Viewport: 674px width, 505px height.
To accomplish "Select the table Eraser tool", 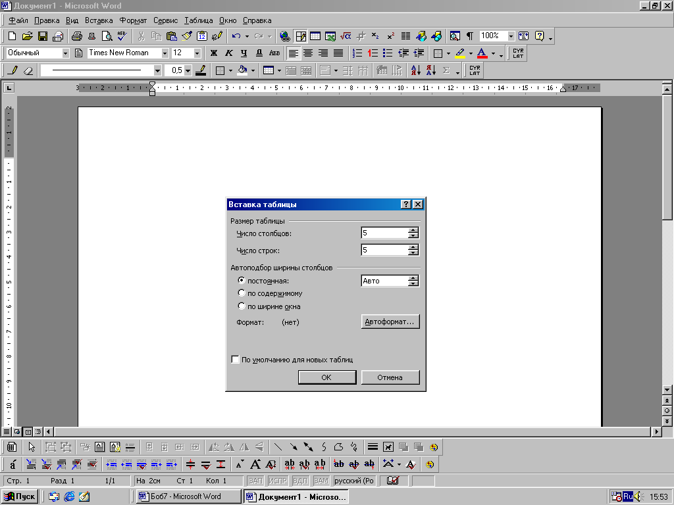I will coord(28,70).
